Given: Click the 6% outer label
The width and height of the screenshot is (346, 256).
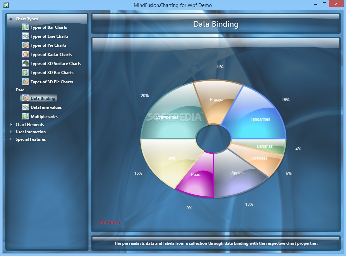Looking at the screenshot, I should point(289,173).
